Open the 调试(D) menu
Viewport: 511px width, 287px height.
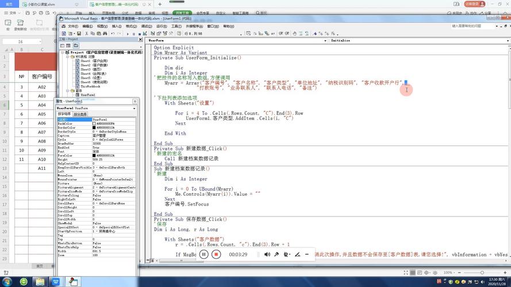click(x=147, y=26)
